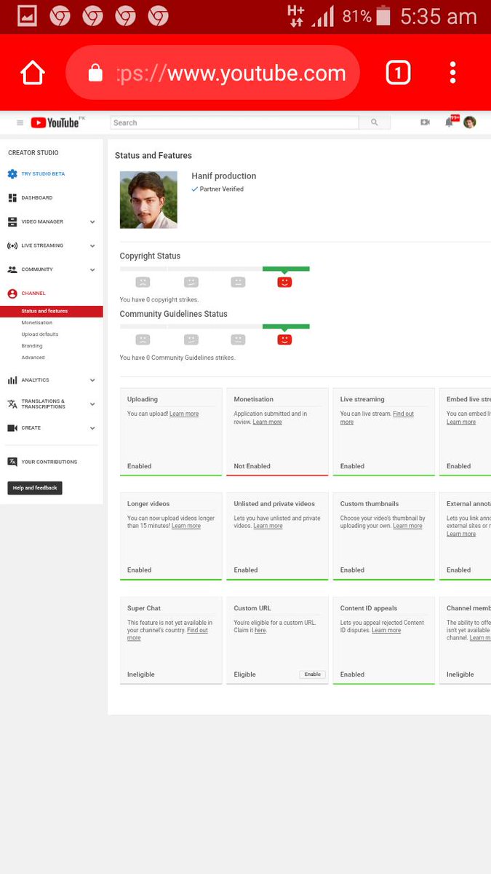Open the Chrome tab switcher showing 1

click(398, 72)
